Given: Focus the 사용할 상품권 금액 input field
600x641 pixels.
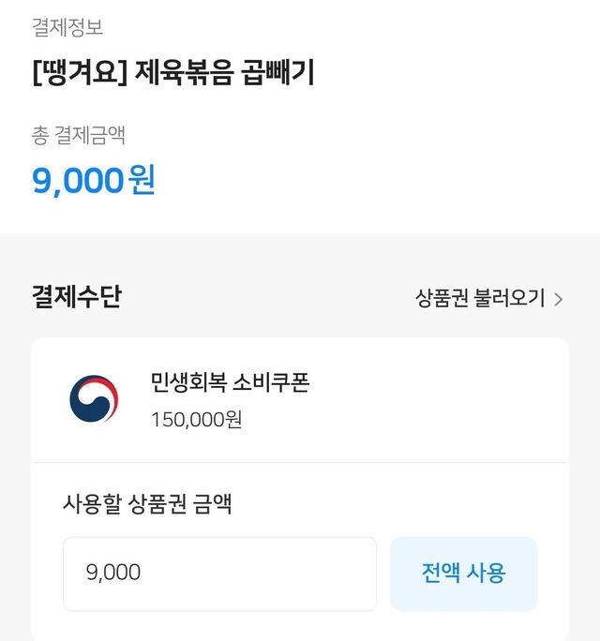Looking at the screenshot, I should coord(219,574).
